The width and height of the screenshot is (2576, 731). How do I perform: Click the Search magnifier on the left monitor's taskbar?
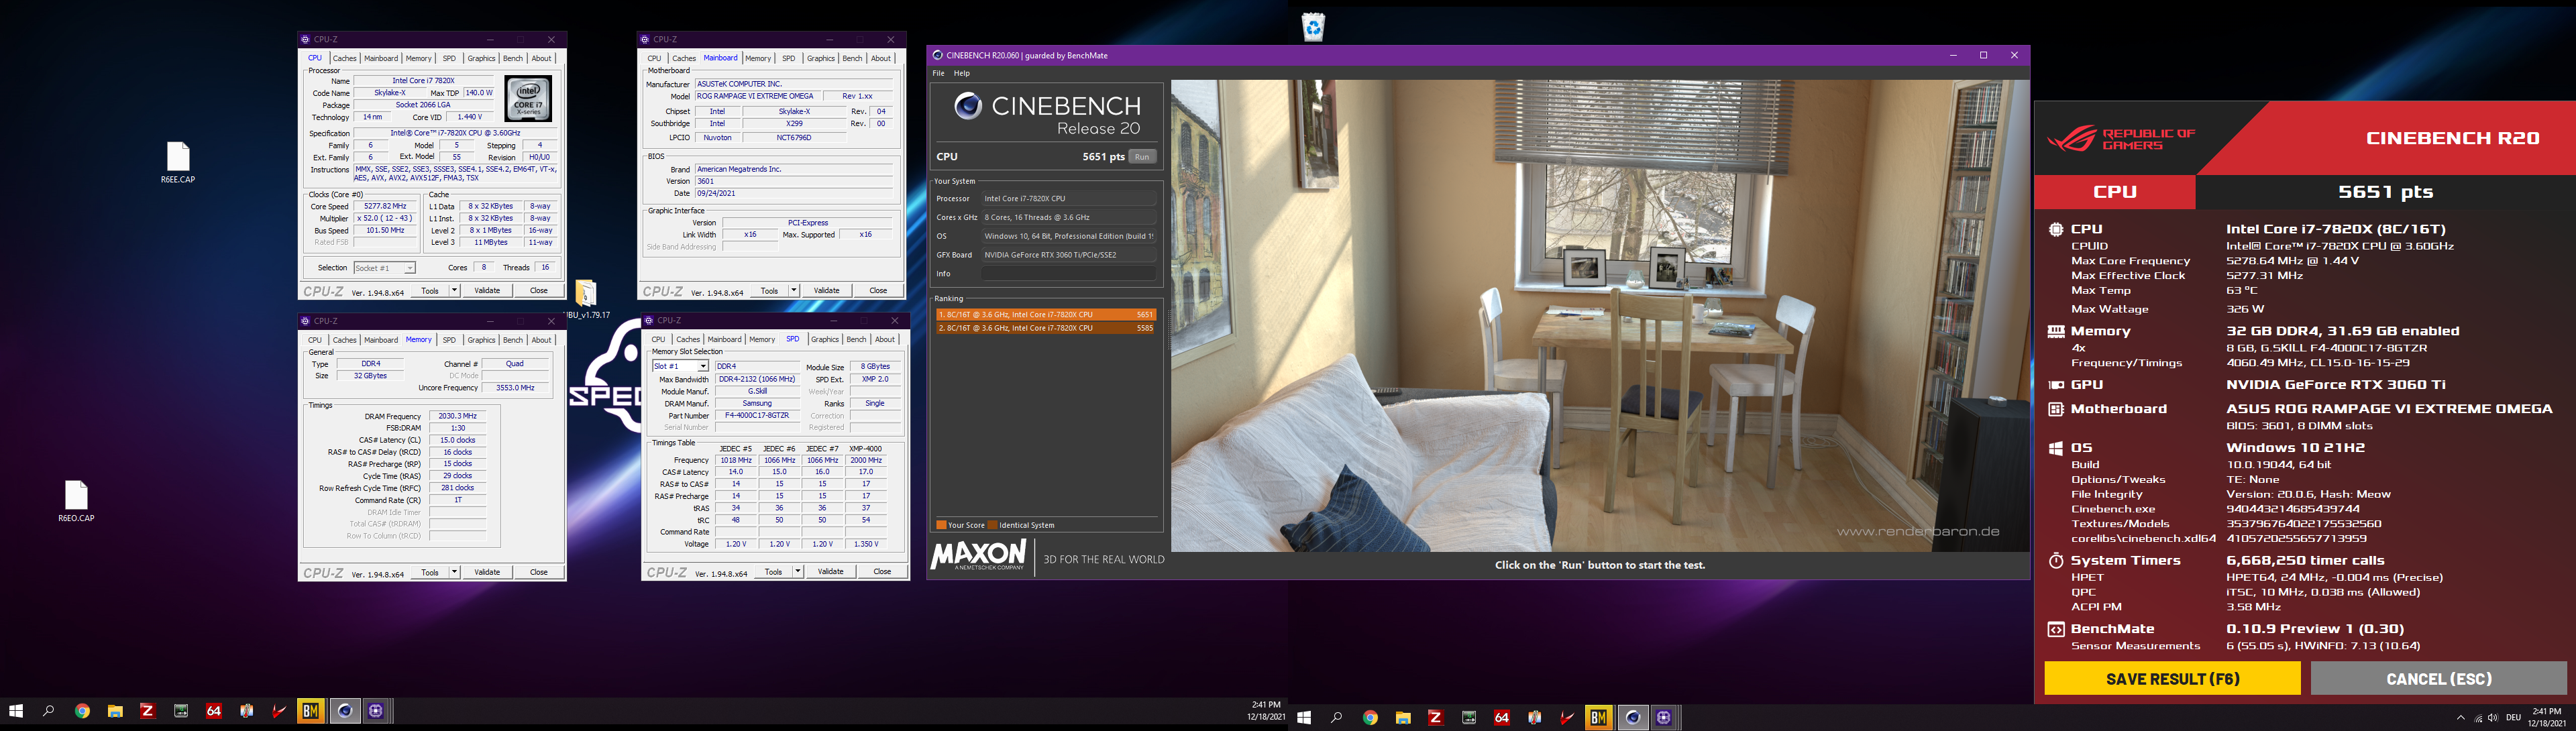click(48, 711)
